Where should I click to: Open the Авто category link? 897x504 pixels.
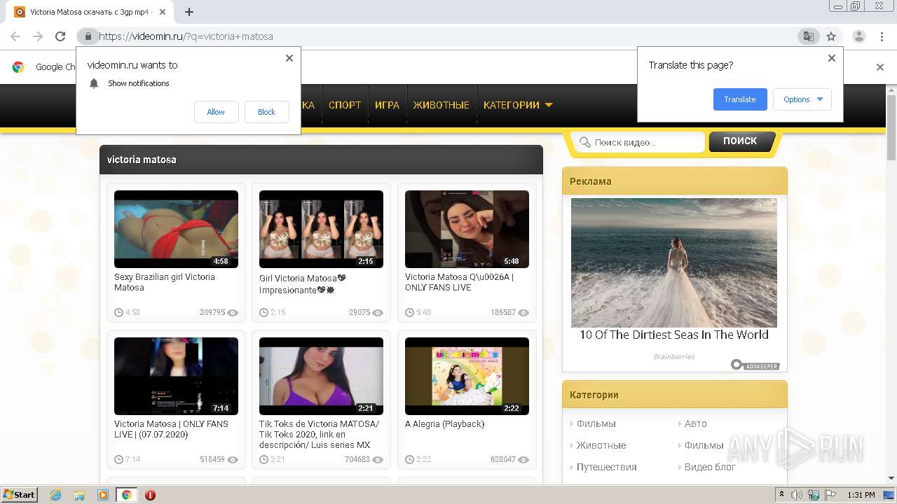click(695, 423)
